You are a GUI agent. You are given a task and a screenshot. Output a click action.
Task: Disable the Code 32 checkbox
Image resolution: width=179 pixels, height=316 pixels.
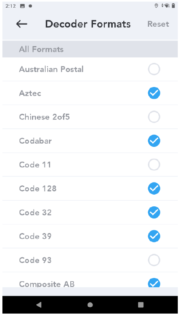coord(154,212)
